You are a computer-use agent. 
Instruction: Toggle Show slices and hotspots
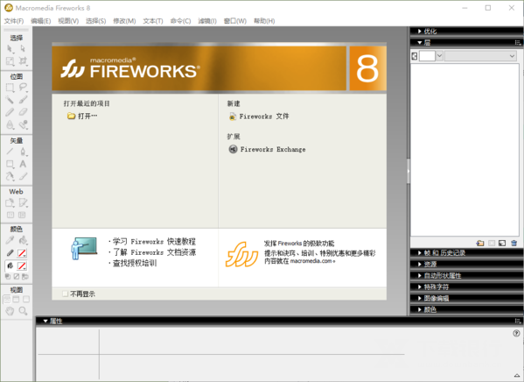coord(22,215)
